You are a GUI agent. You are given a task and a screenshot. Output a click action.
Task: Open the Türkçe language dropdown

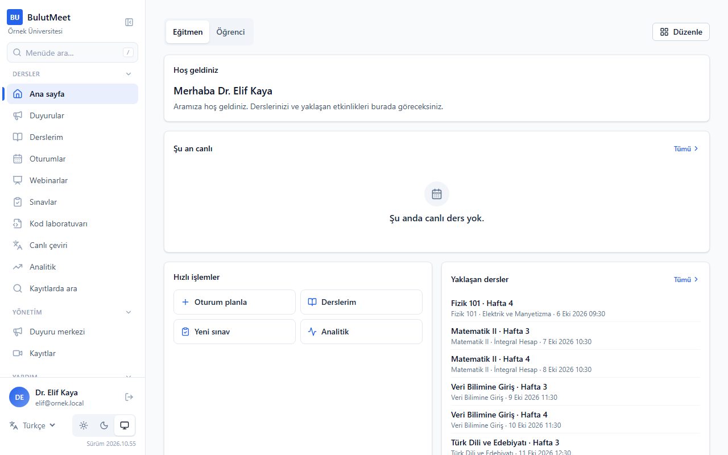pos(34,425)
